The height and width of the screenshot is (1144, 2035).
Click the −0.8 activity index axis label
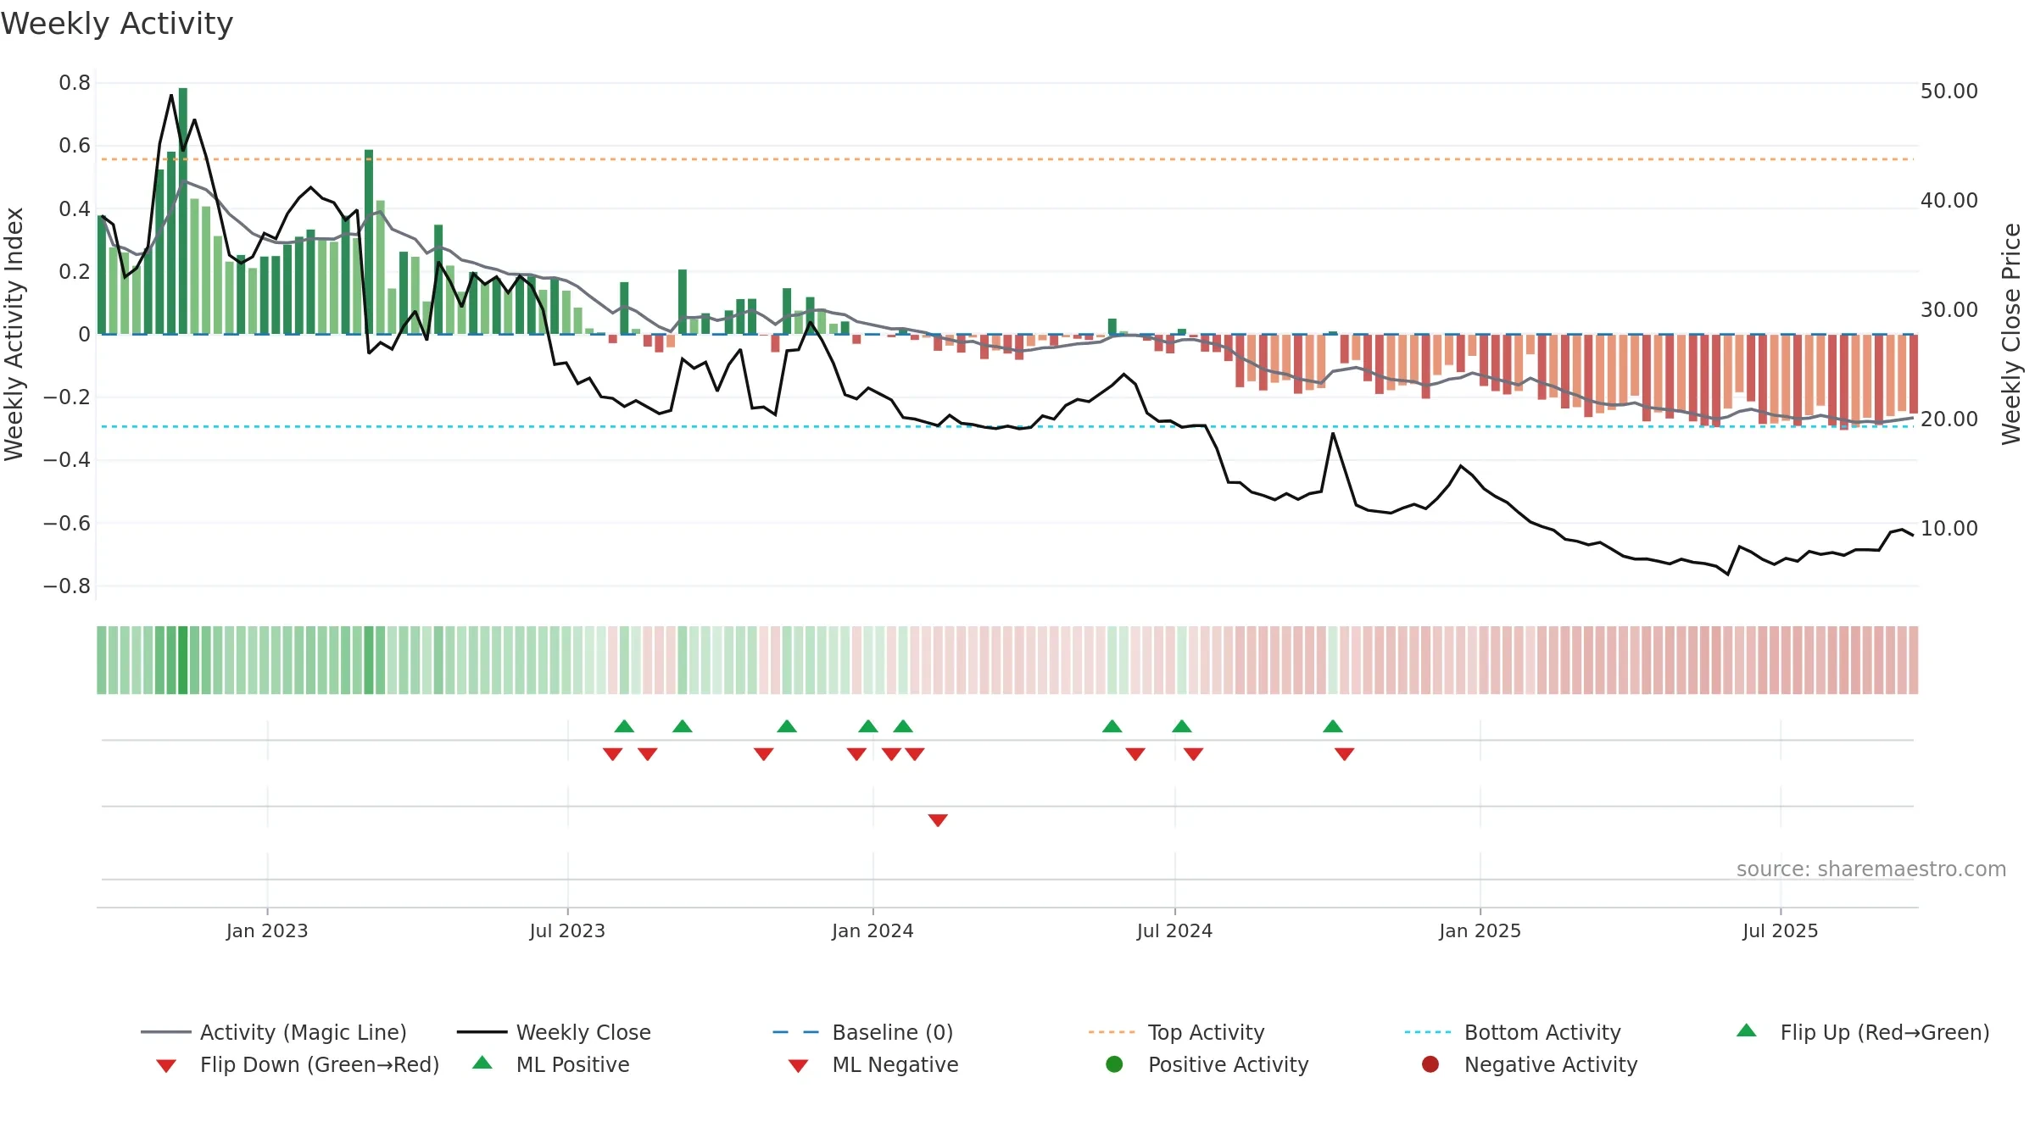click(67, 586)
